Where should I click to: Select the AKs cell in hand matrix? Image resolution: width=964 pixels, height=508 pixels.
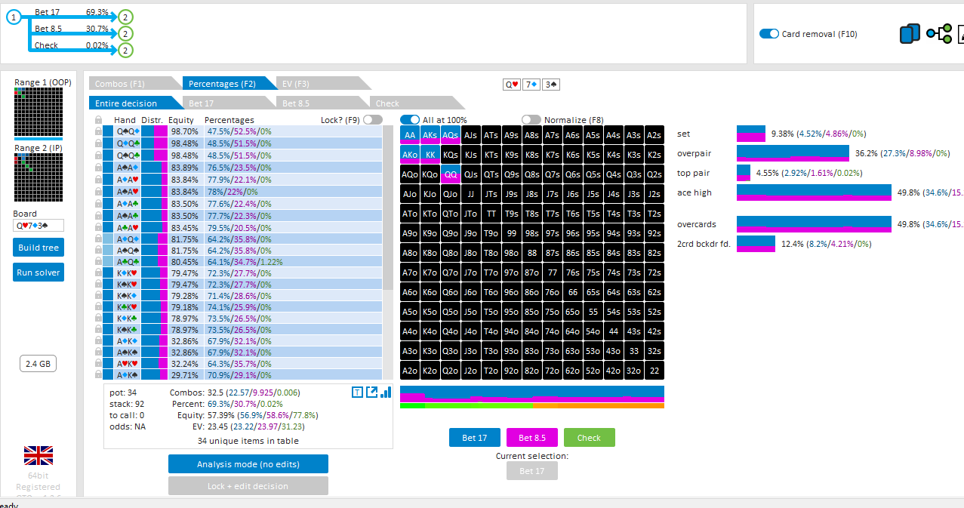[x=430, y=135]
